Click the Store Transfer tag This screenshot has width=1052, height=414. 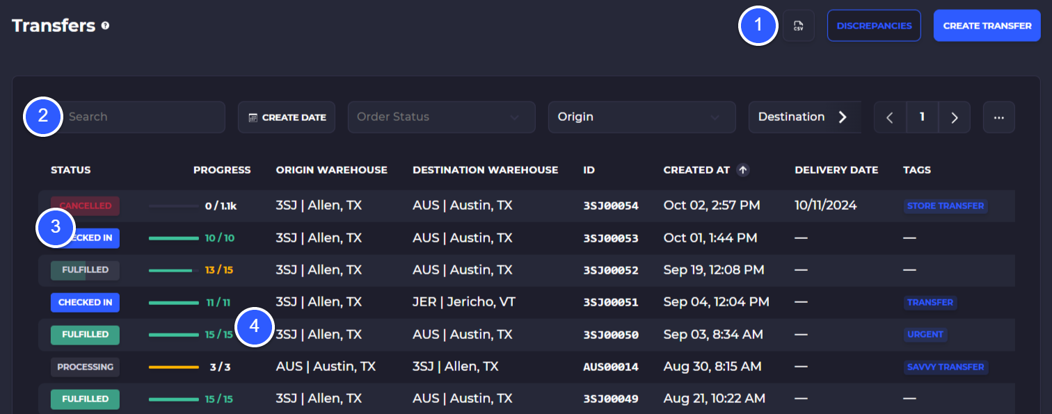pos(946,206)
